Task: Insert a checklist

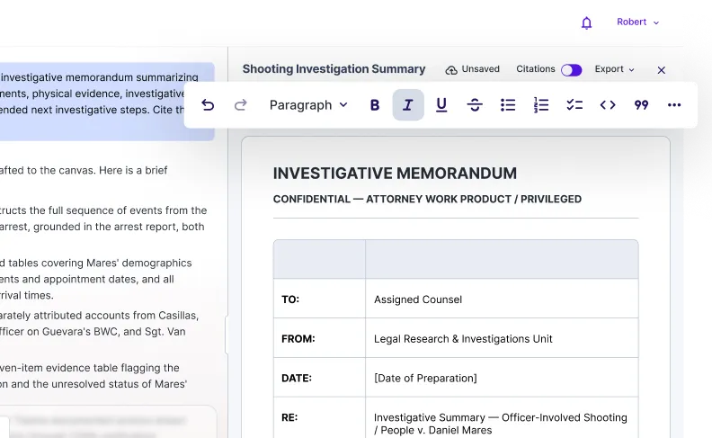Action: coord(574,105)
